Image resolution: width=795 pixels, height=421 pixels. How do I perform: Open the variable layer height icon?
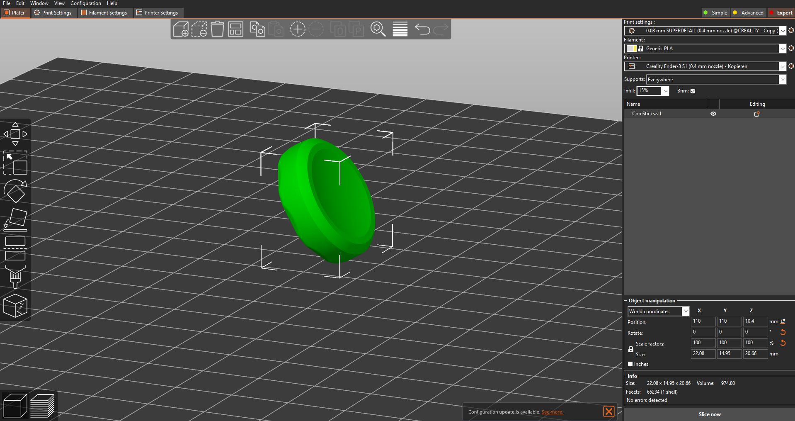[x=400, y=29]
